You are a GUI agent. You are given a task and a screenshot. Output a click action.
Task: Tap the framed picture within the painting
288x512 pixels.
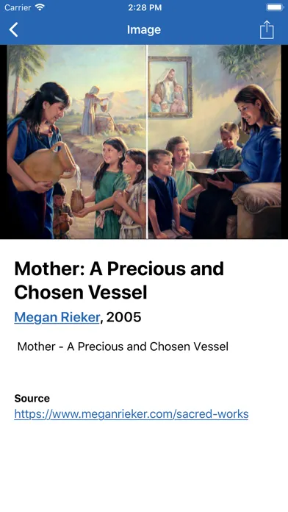click(170, 87)
